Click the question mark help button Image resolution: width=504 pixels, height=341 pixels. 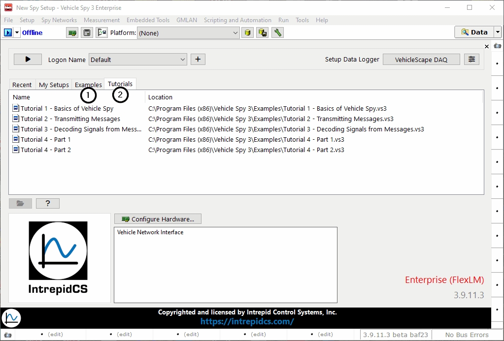(48, 203)
